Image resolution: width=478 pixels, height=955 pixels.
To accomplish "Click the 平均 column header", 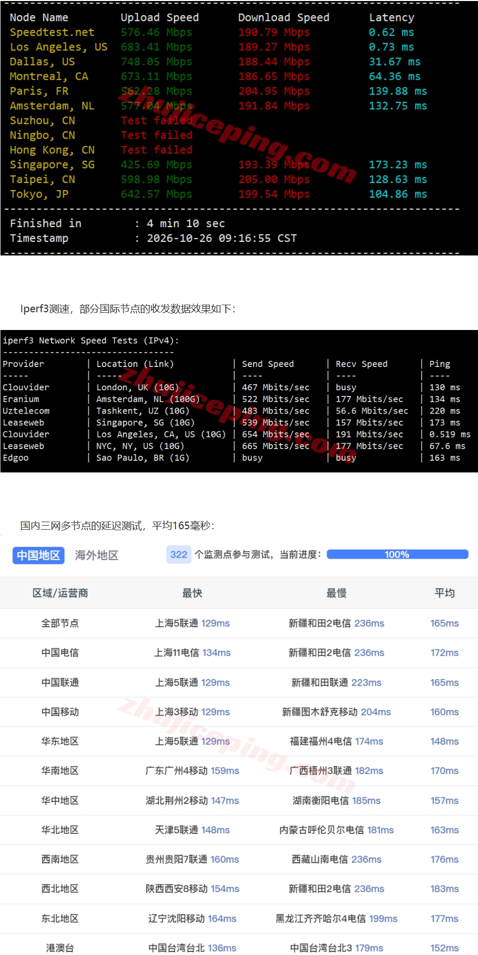I will 445,593.
